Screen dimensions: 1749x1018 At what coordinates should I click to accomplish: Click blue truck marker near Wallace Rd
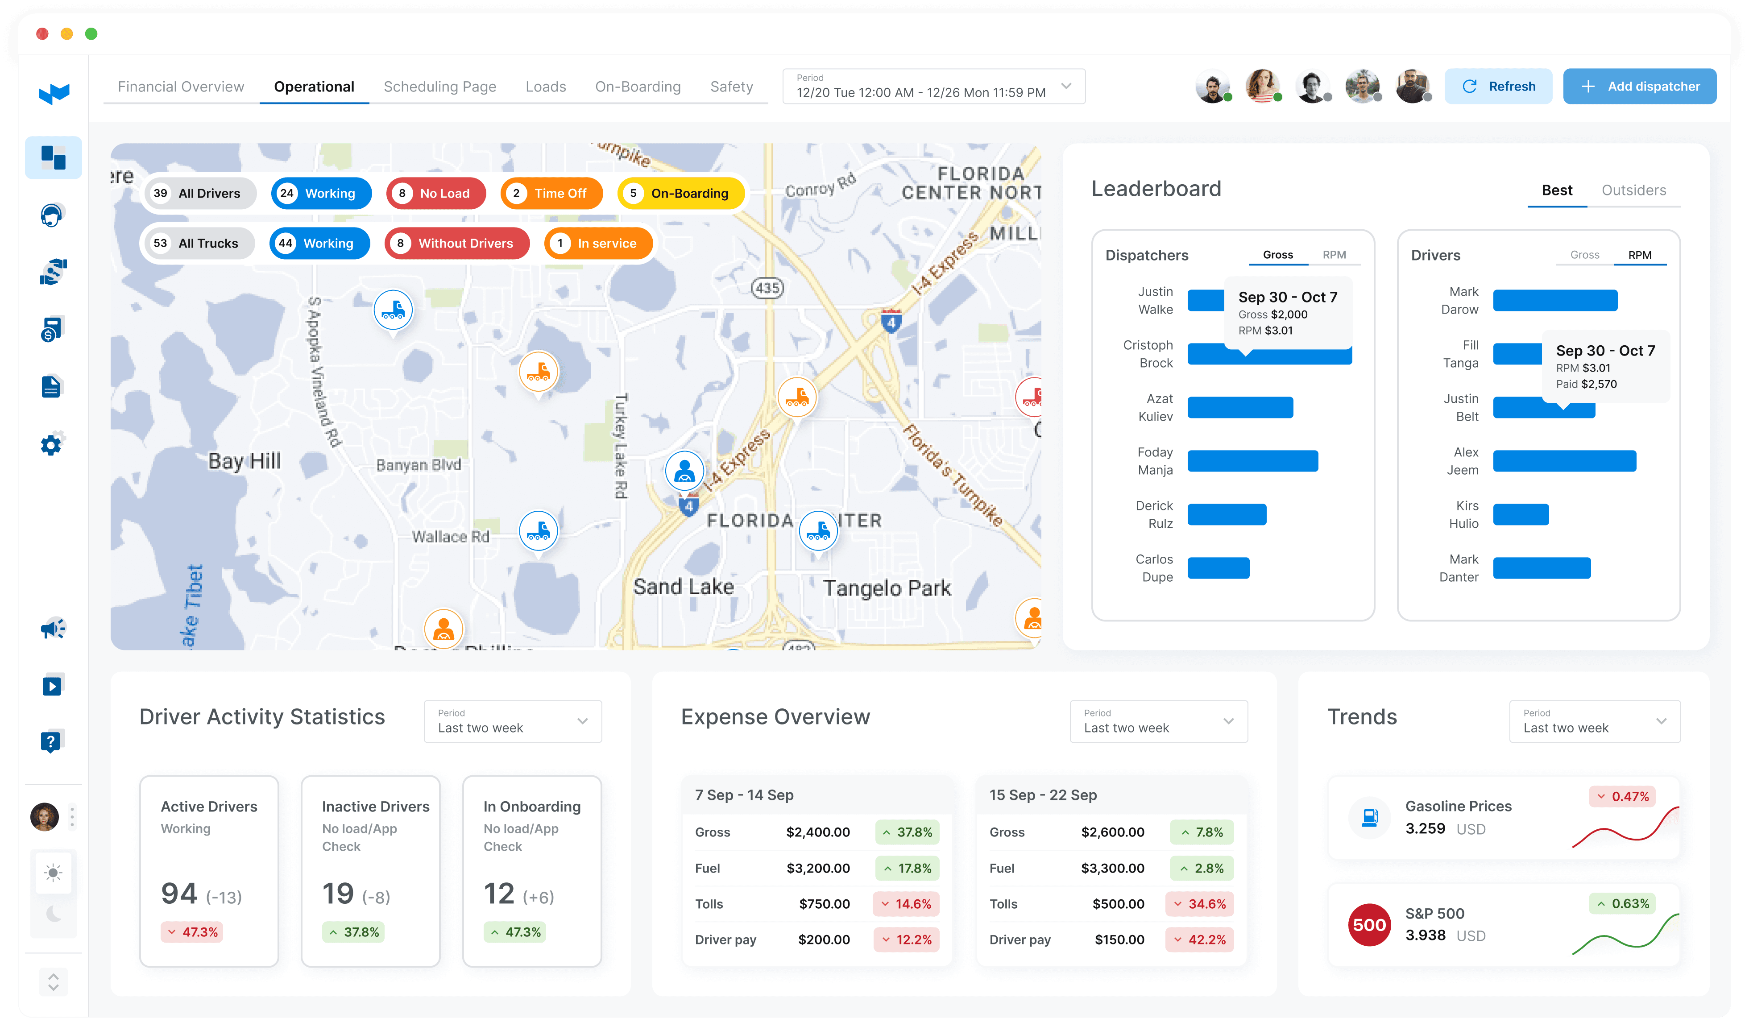tap(539, 531)
